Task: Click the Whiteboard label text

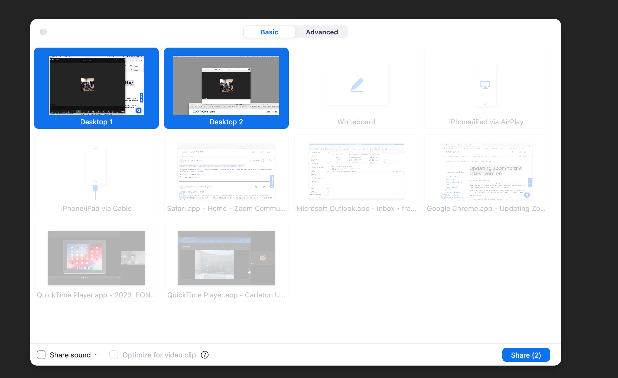Action: pyautogui.click(x=356, y=122)
